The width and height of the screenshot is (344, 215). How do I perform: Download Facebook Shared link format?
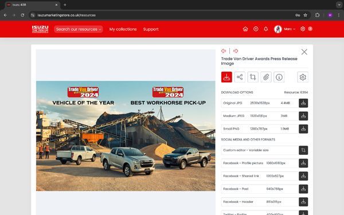click(x=303, y=176)
